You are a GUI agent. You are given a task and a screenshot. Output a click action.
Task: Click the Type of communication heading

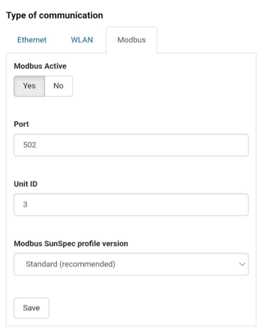[54, 15]
